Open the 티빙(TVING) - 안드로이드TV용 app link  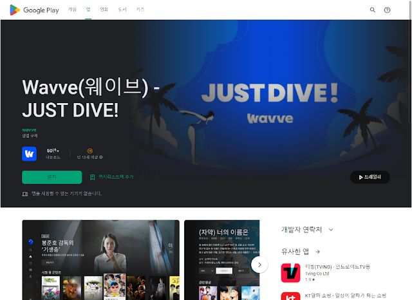(337, 267)
